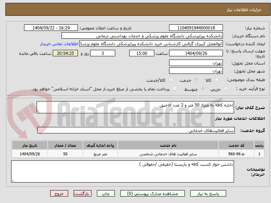Select the جزیی purchase type radio
The width and height of the screenshot is (271, 203).
(x=226, y=89)
